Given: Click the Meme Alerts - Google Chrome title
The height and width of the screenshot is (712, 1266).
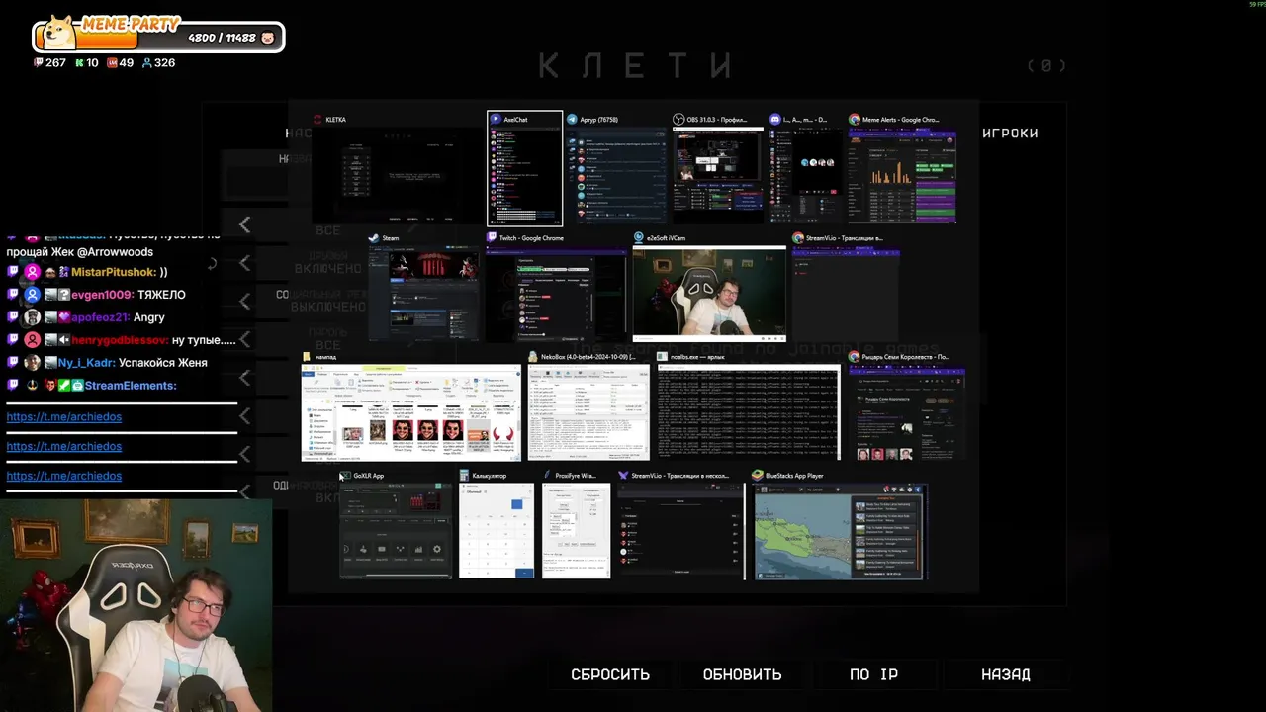Looking at the screenshot, I should 901,120.
